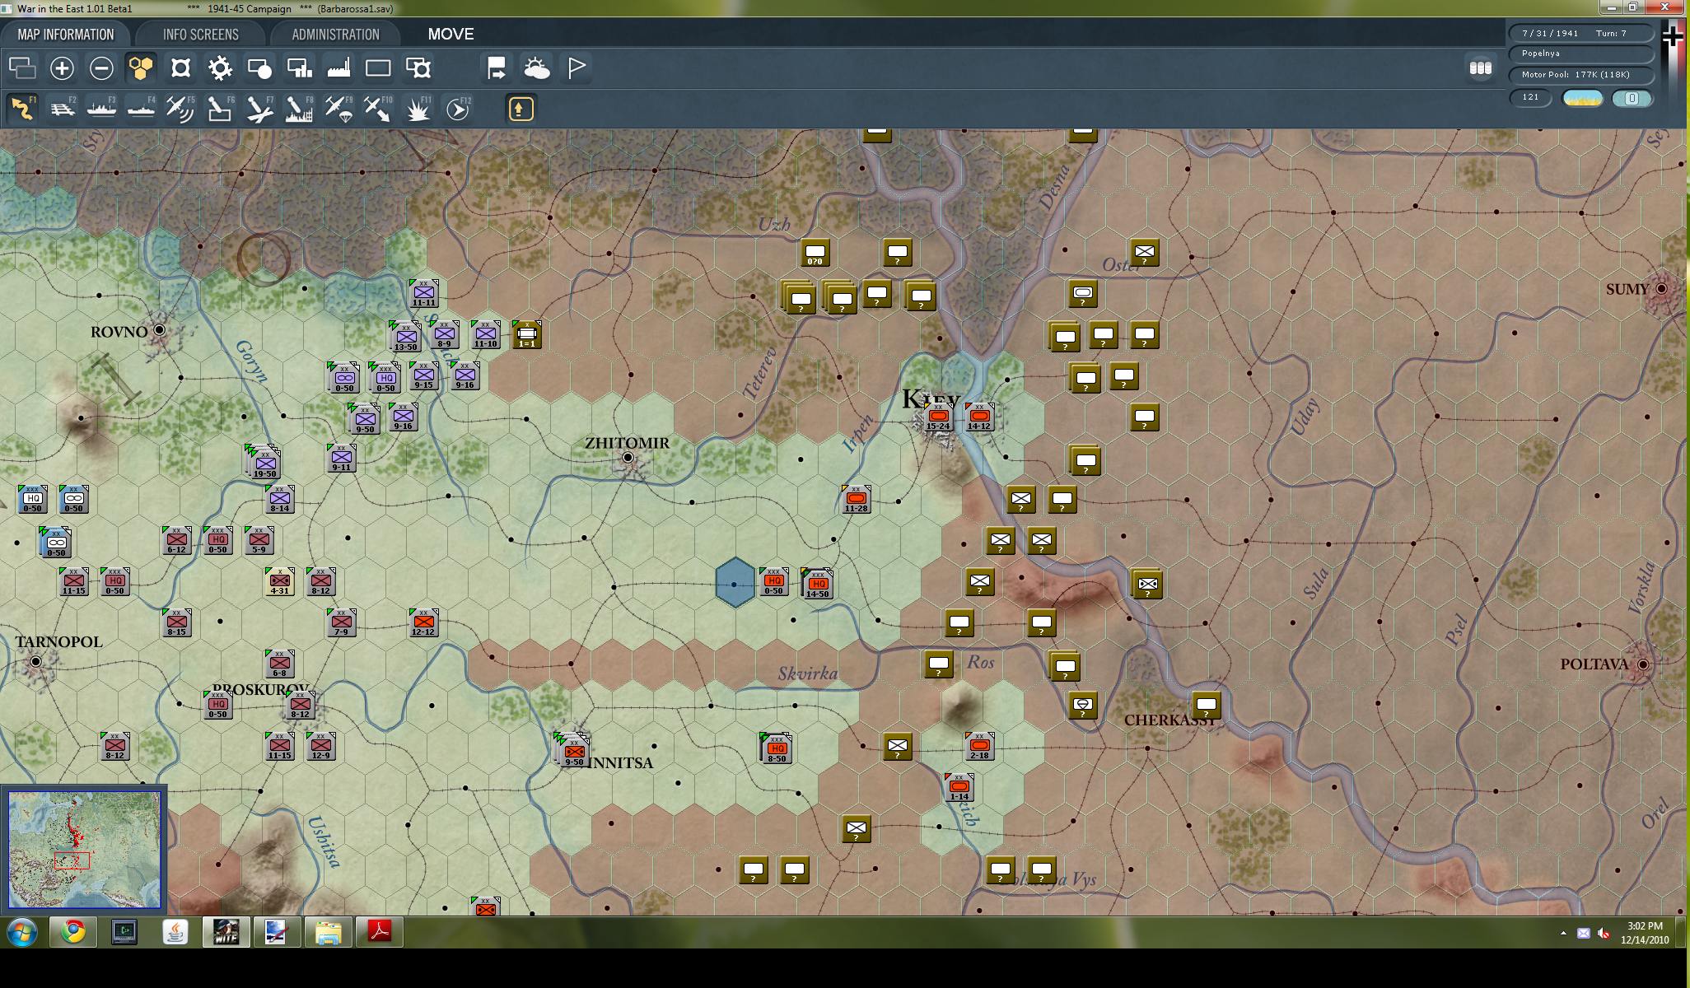
Task: Select the F8 bomb-city mode button
Action: pyautogui.click(x=299, y=109)
